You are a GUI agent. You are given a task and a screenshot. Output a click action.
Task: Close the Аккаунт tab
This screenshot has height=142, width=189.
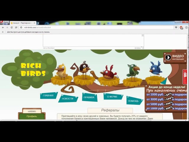(34, 23)
